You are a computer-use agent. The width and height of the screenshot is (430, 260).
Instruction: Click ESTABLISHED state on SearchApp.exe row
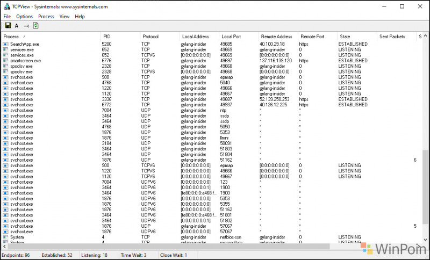coord(353,44)
